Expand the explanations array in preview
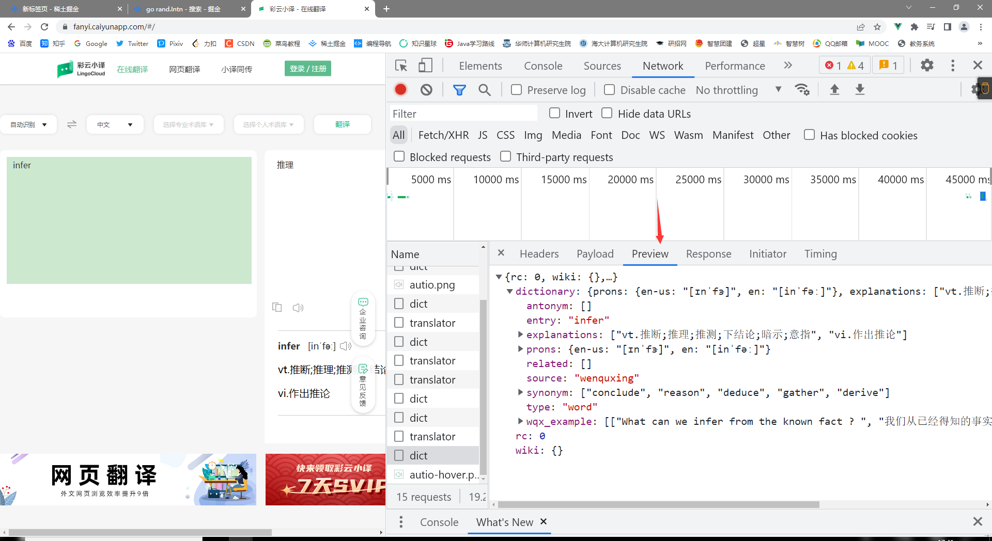Image resolution: width=992 pixels, height=541 pixels. [520, 335]
